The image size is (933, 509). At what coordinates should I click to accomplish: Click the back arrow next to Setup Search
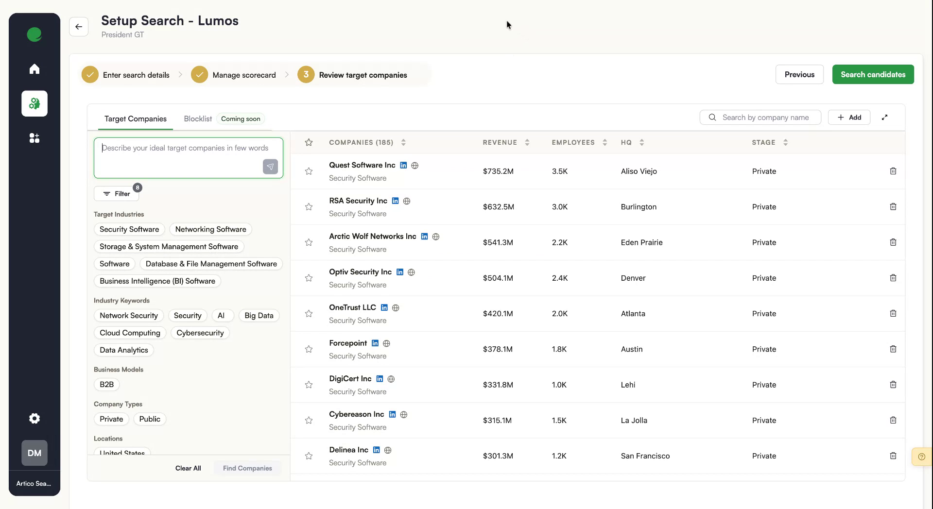click(x=79, y=27)
